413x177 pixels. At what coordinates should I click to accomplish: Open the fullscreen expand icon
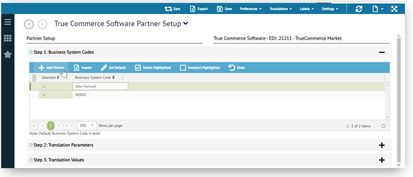point(394,9)
